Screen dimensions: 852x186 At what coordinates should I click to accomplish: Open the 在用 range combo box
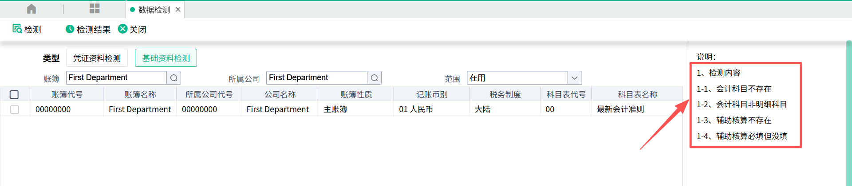point(517,78)
